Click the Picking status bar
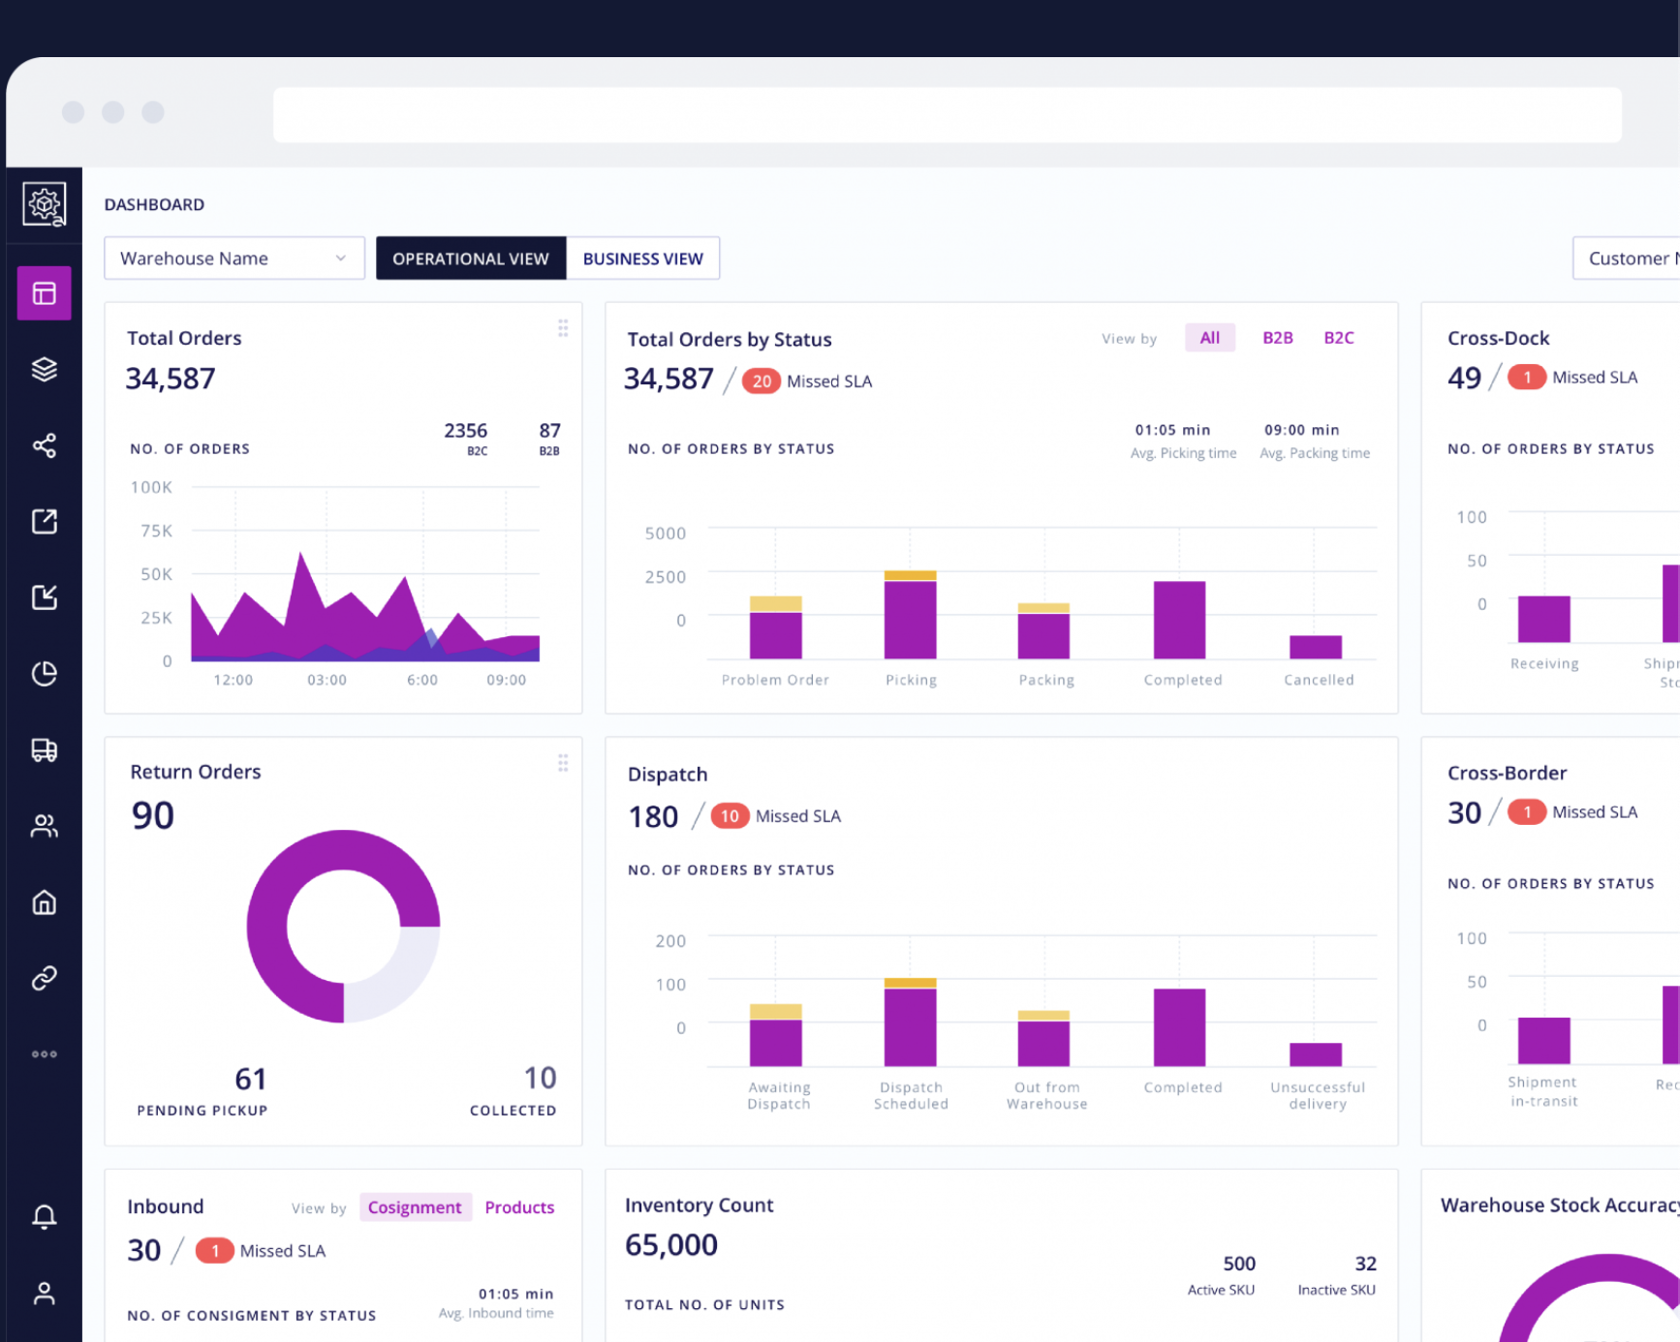Viewport: 1680px width, 1342px height. [911, 615]
